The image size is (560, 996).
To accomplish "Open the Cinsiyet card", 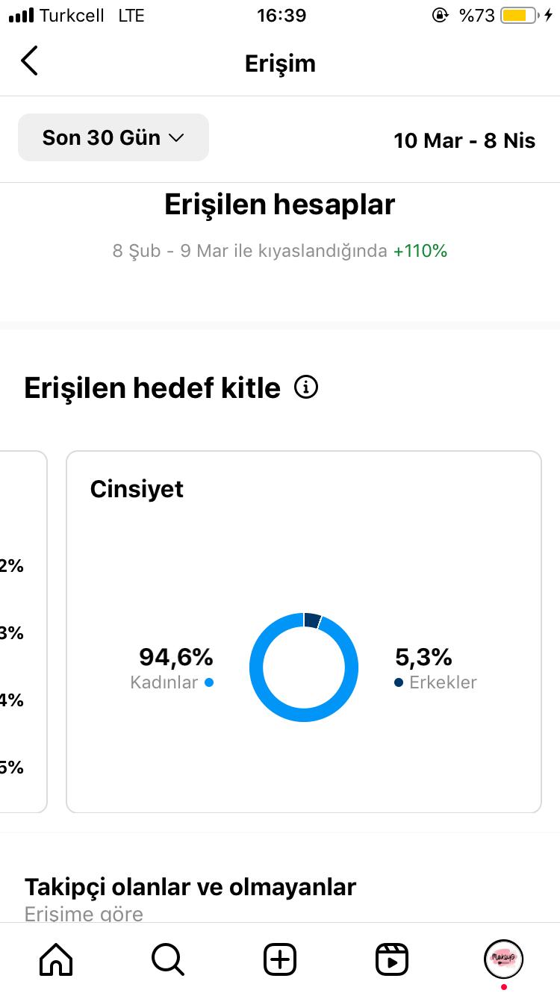I will (304, 632).
